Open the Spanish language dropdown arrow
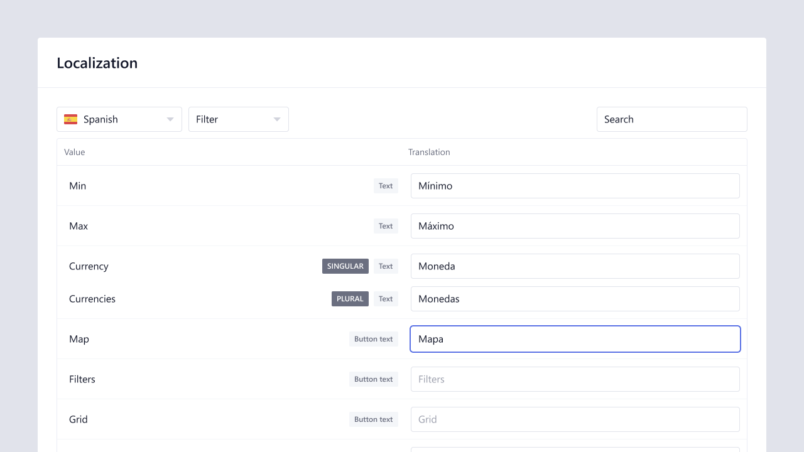The width and height of the screenshot is (804, 452). click(x=170, y=119)
